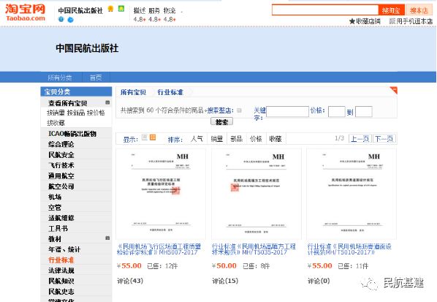Sort products by 收藏

pos(275,139)
